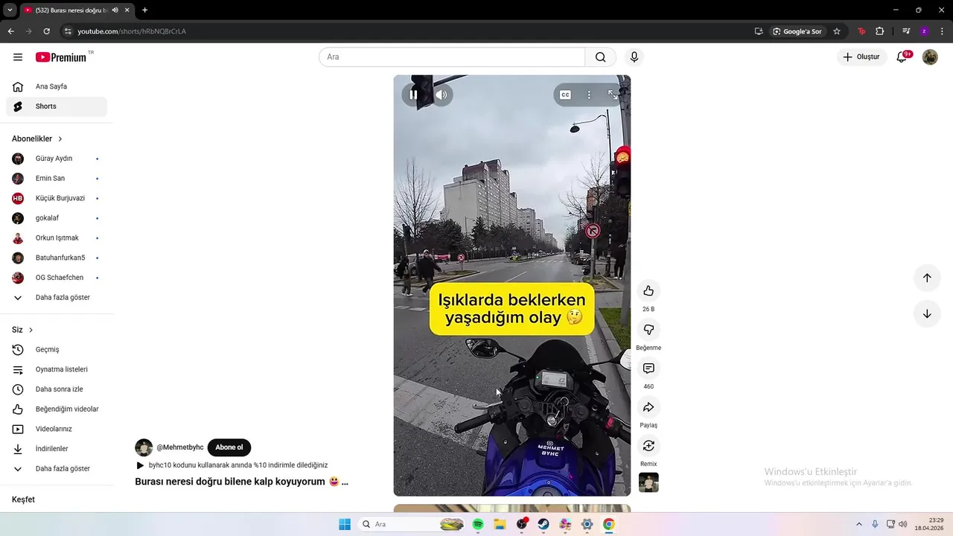Open Daha sonra izle list
Viewport: 953px width, 536px height.
click(57, 389)
